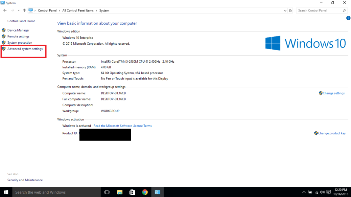Navigate back using the back arrow
The image size is (351, 197).
pos(5,10)
